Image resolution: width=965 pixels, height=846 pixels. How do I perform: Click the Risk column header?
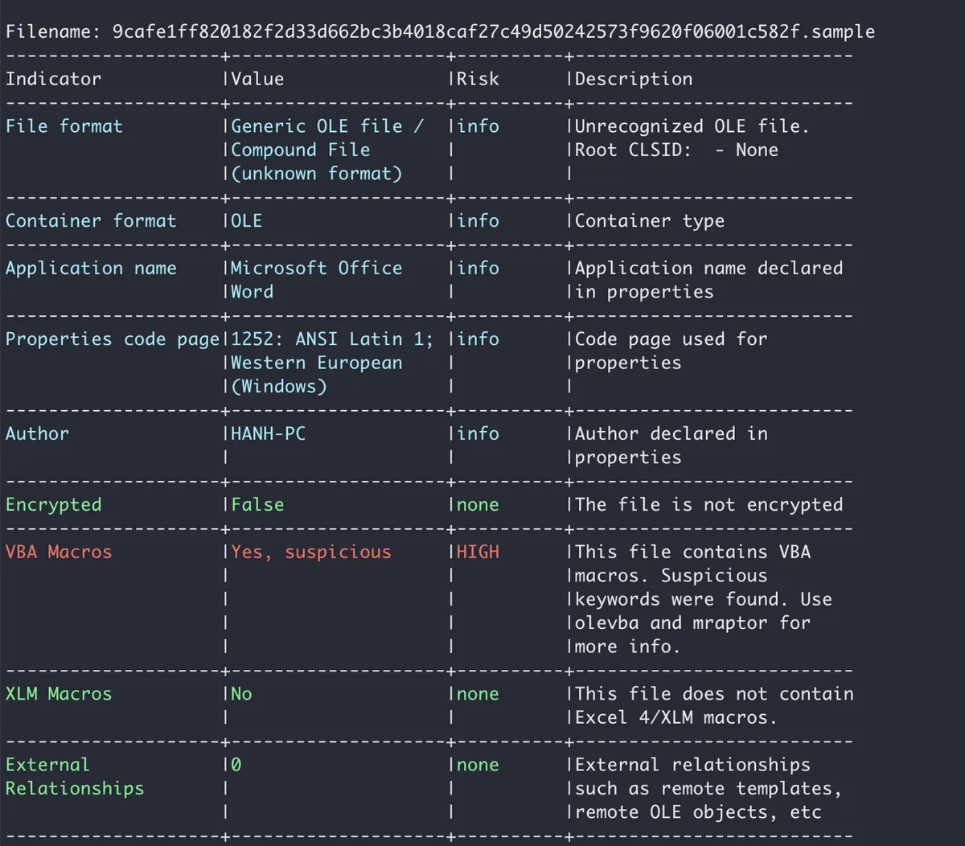point(478,79)
